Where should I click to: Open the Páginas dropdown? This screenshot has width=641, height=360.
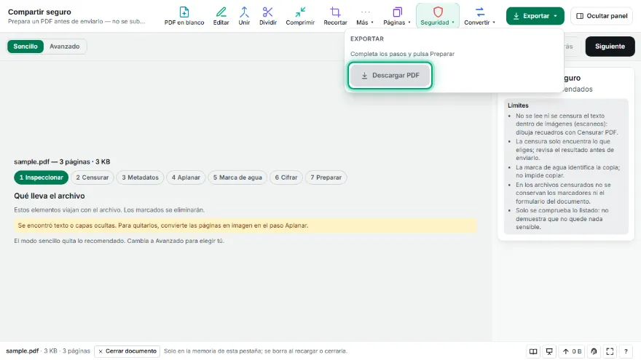coord(396,16)
